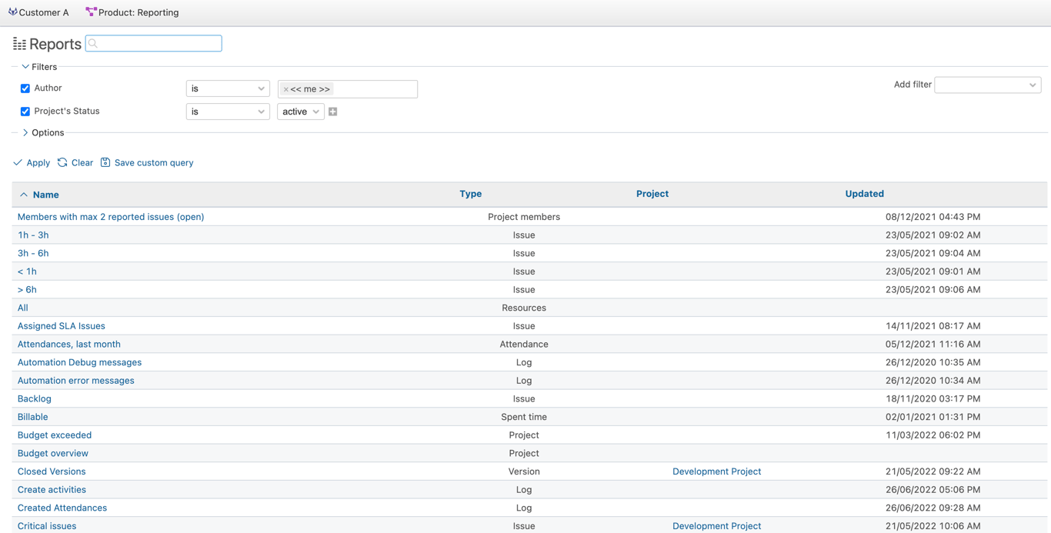The width and height of the screenshot is (1051, 533).
Task: Open the Development Project link for Critical issues
Action: (x=716, y=526)
